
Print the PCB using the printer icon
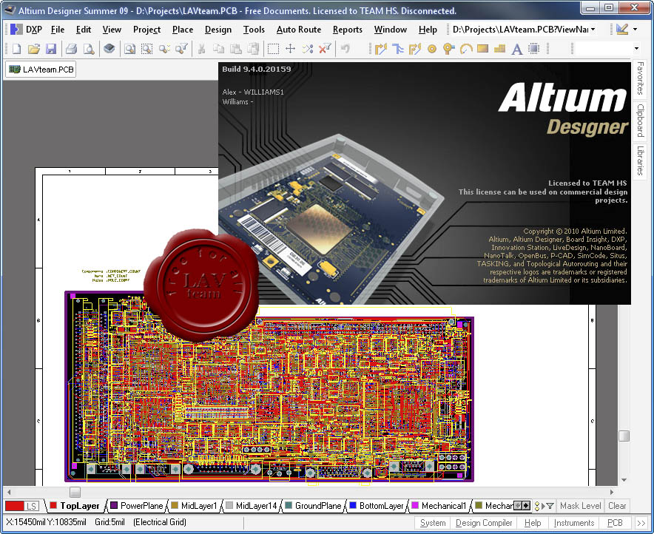point(71,50)
